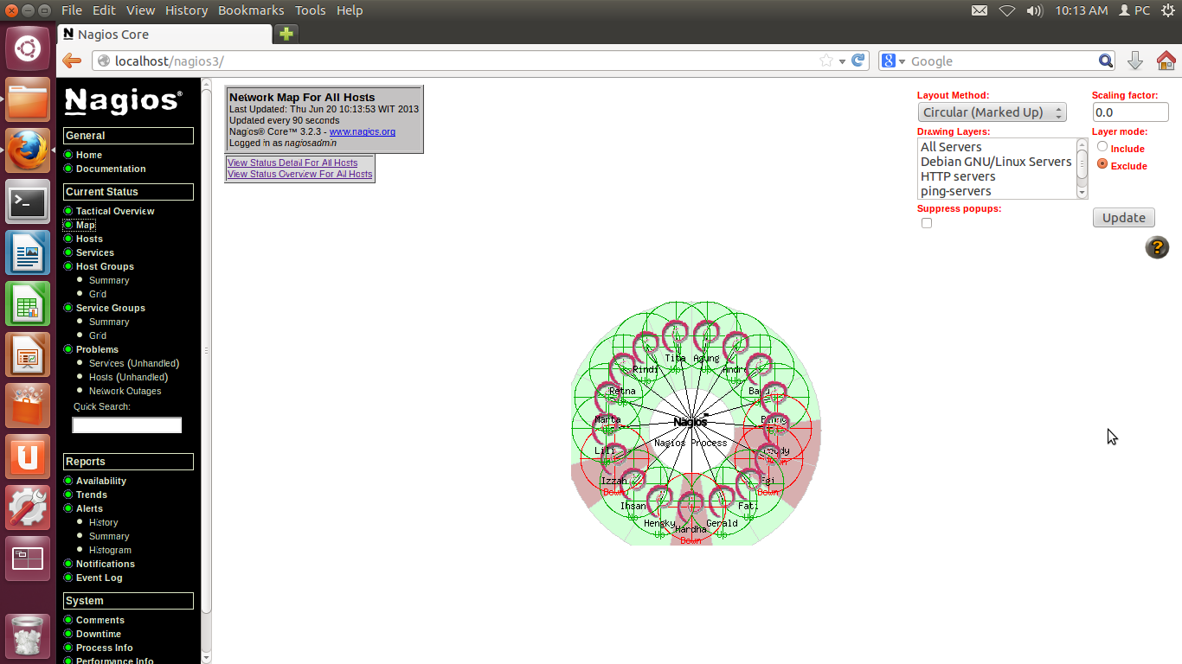Select the Rindi host icon on the map
1182x664 pixels.
[x=645, y=348]
